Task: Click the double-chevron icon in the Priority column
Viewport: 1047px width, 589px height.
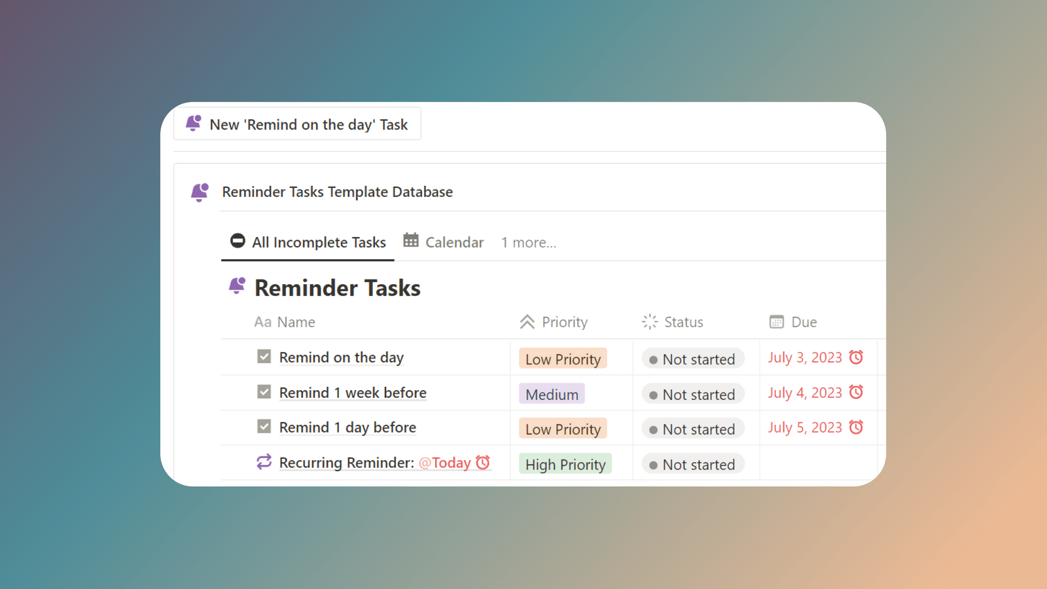Action: pyautogui.click(x=527, y=321)
